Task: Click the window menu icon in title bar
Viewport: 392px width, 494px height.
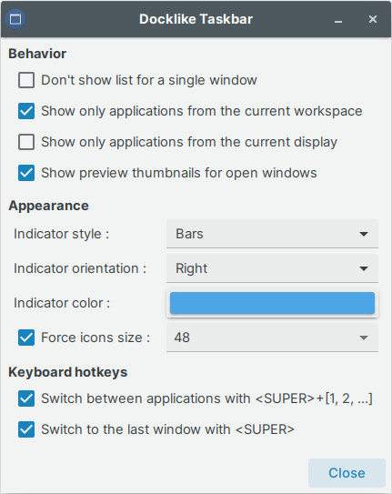Action: point(15,19)
